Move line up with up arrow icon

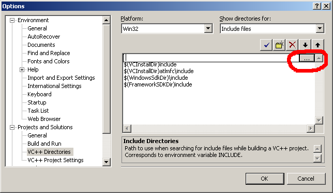click(x=317, y=45)
